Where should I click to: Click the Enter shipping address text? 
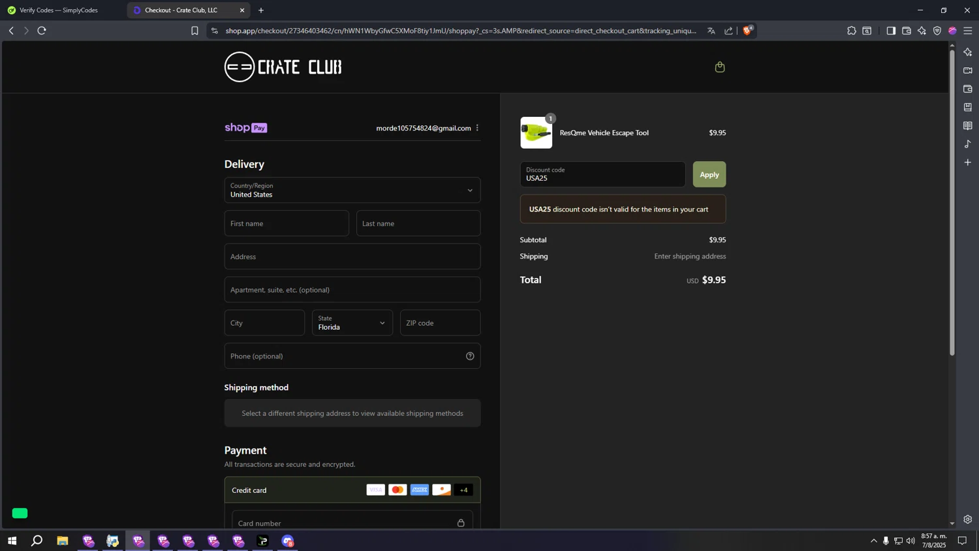coord(690,256)
